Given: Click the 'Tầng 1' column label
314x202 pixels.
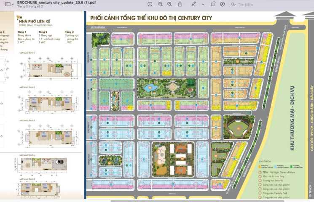Looking at the screenshot, I should 22,32.
